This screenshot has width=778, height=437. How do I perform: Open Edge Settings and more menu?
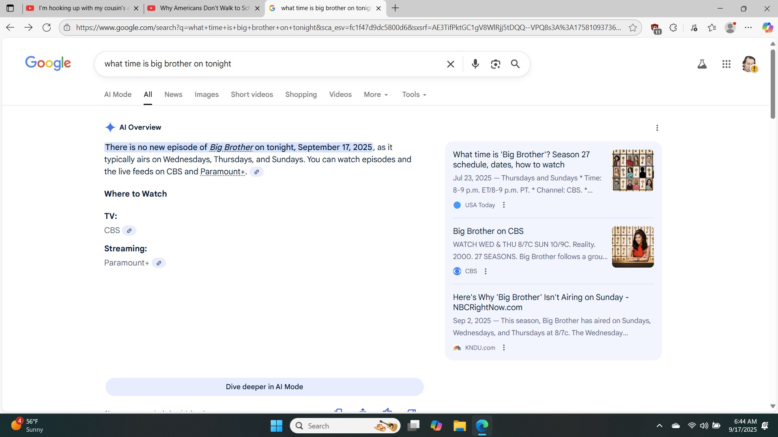[748, 28]
